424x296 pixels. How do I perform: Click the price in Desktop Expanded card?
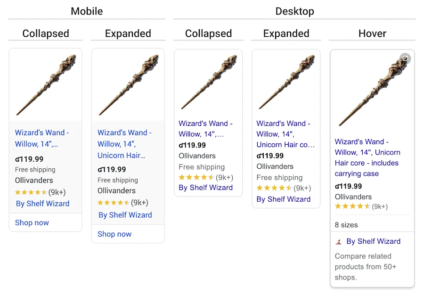click(270, 156)
